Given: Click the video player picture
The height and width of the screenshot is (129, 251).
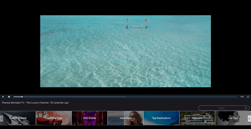Looking at the screenshot, I should click(125, 51).
